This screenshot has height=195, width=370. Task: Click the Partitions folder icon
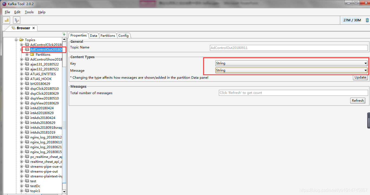coord(32,54)
